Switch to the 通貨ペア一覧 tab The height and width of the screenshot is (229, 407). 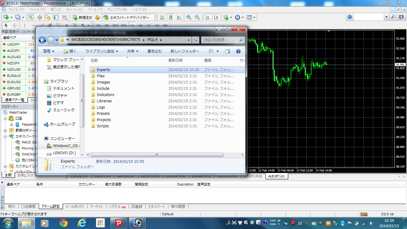pos(15,100)
